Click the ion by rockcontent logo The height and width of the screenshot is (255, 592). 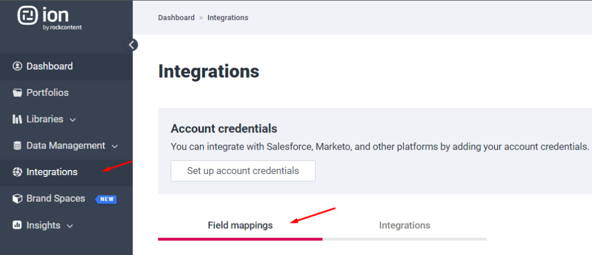(x=50, y=18)
